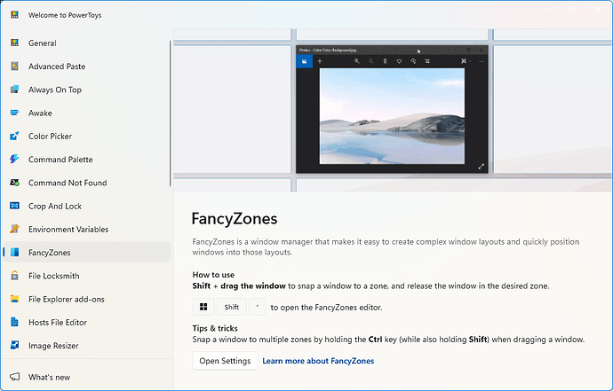Follow Learn more about FancyZones link
Viewport: 613px width, 391px height.
(318, 361)
